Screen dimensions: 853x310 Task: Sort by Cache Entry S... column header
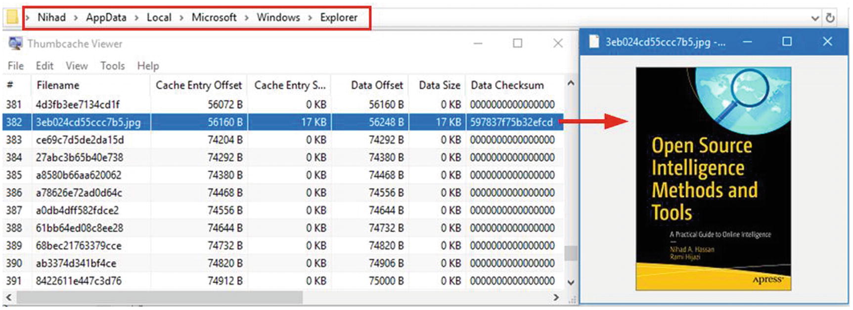tap(289, 85)
